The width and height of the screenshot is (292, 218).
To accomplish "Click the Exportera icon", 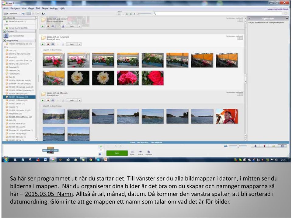I will [149, 153].
